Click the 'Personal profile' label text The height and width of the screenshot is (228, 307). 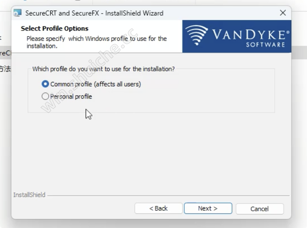pyautogui.click(x=71, y=97)
